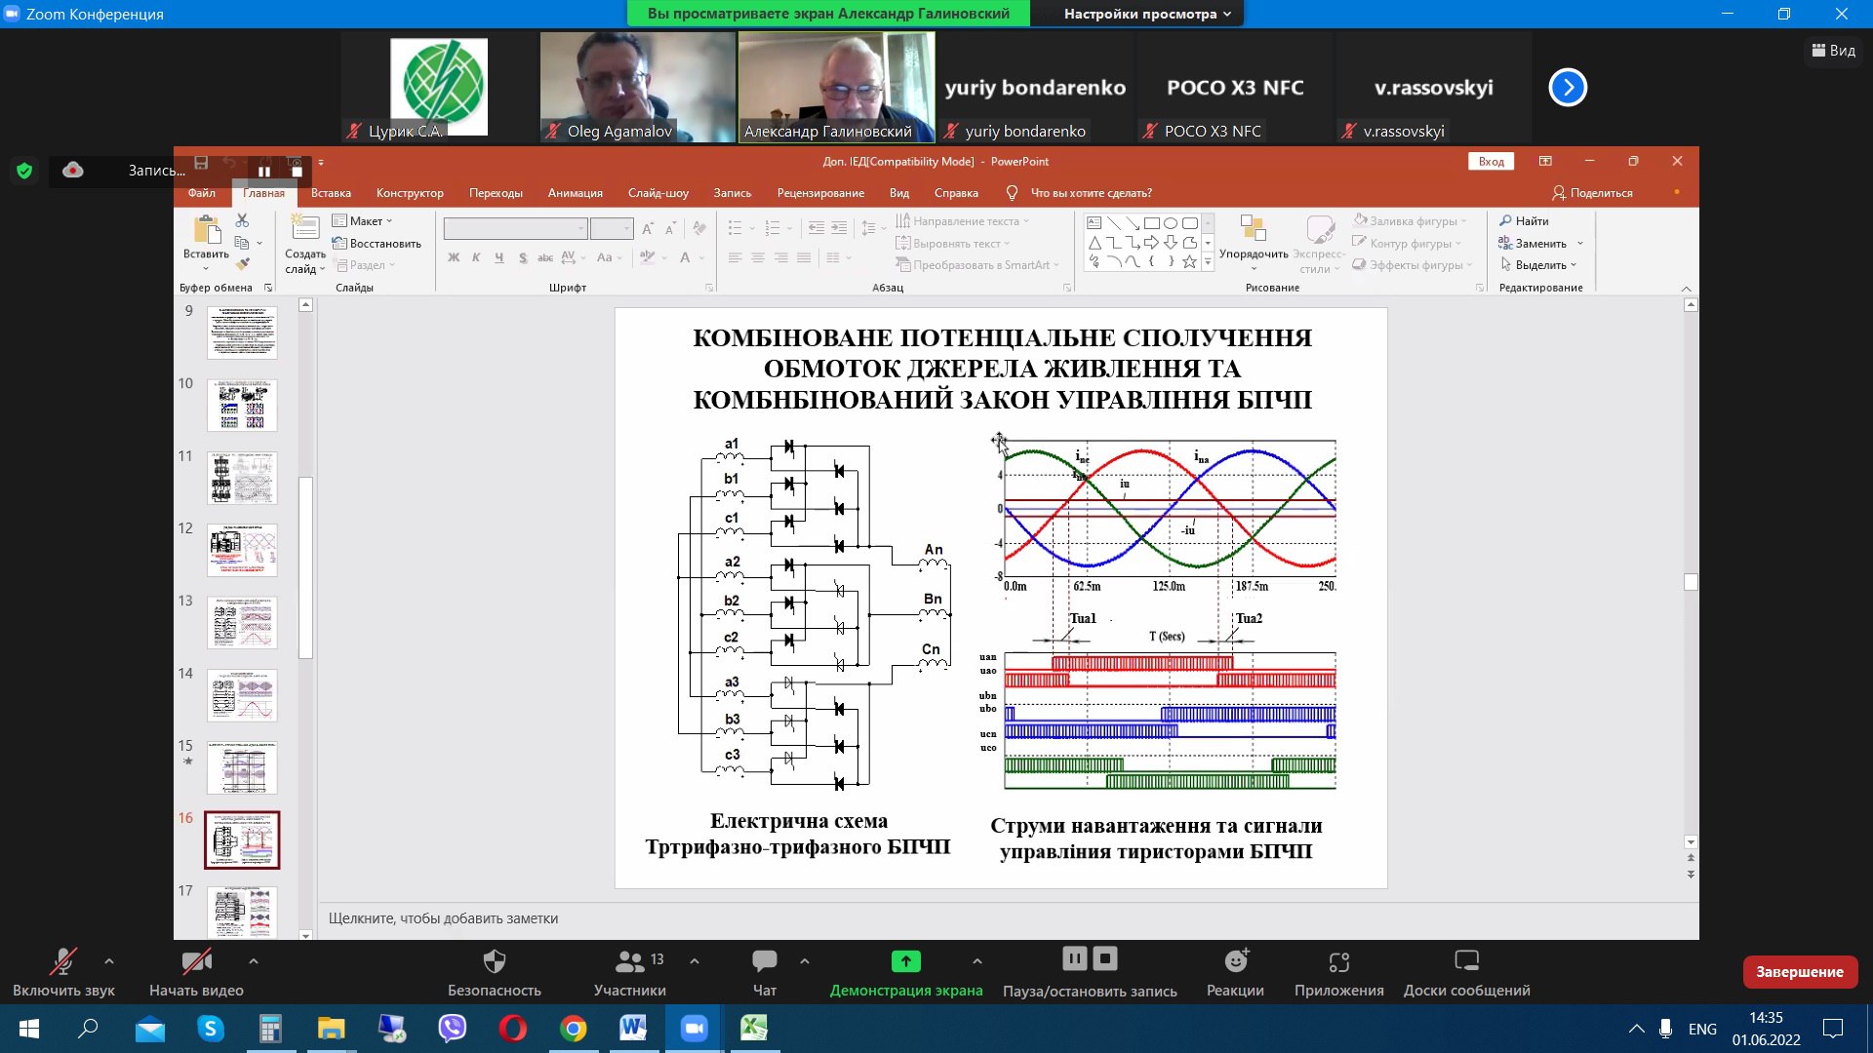Click the Zoom unmute microphone icon

pos(63,961)
